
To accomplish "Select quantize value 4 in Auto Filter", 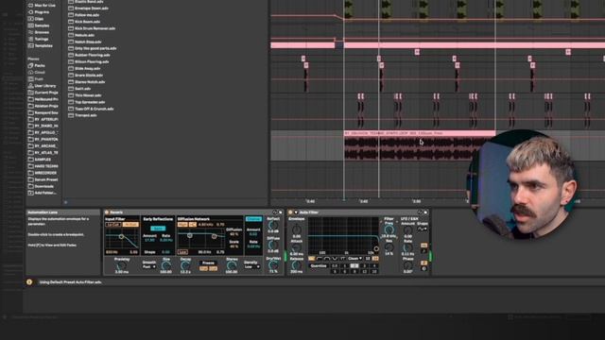I will tap(374, 266).
